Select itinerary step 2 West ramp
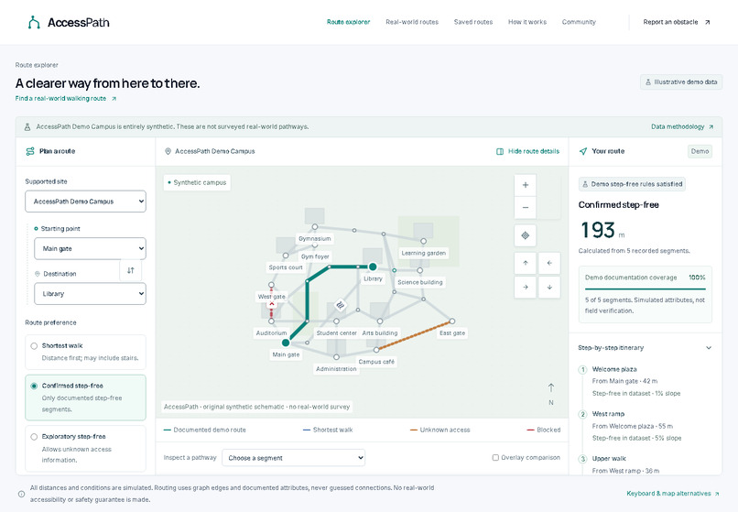Image resolution: width=738 pixels, height=512 pixels. [644, 426]
